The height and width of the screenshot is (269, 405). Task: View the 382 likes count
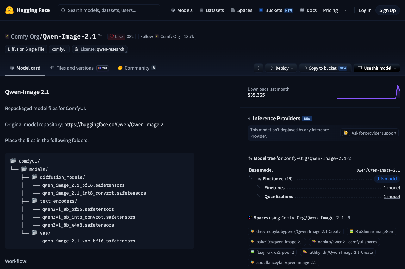[x=130, y=36]
